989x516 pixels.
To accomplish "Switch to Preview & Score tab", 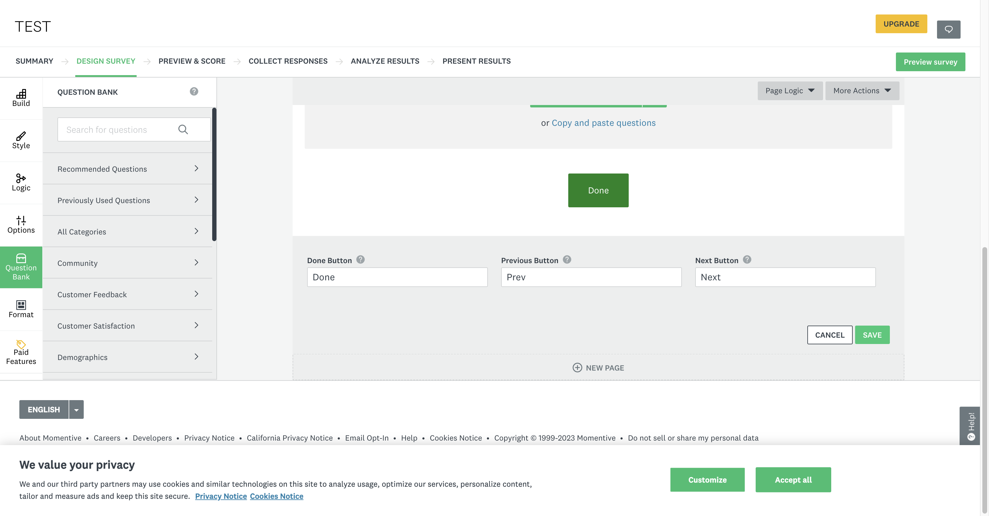I will tap(192, 61).
